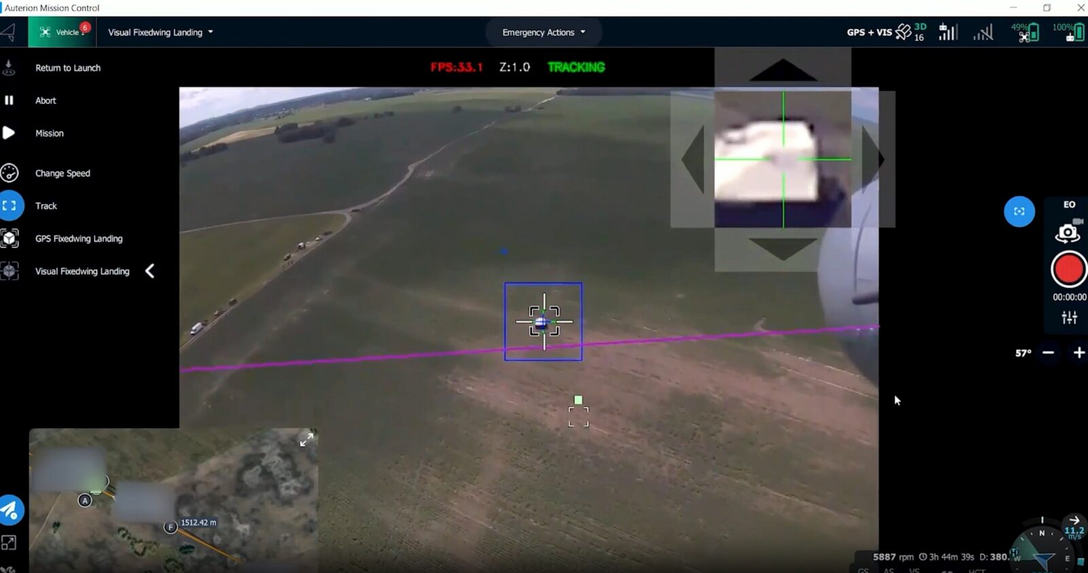1088x573 pixels.
Task: Toggle the Track mode button in sidebar
Action: coord(10,206)
